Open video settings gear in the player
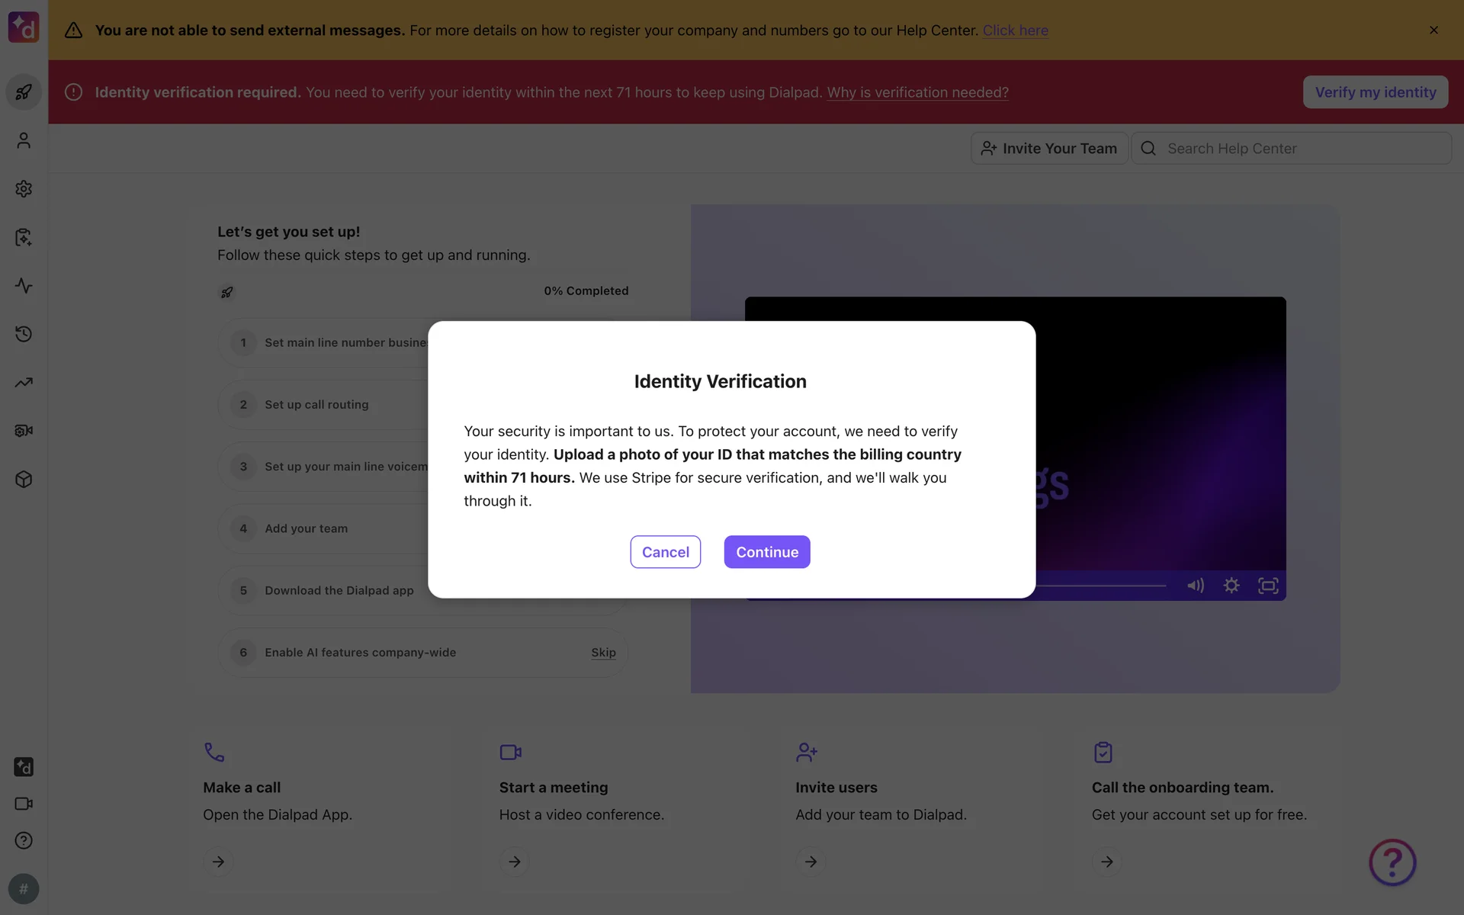Image resolution: width=1464 pixels, height=915 pixels. [x=1231, y=586]
